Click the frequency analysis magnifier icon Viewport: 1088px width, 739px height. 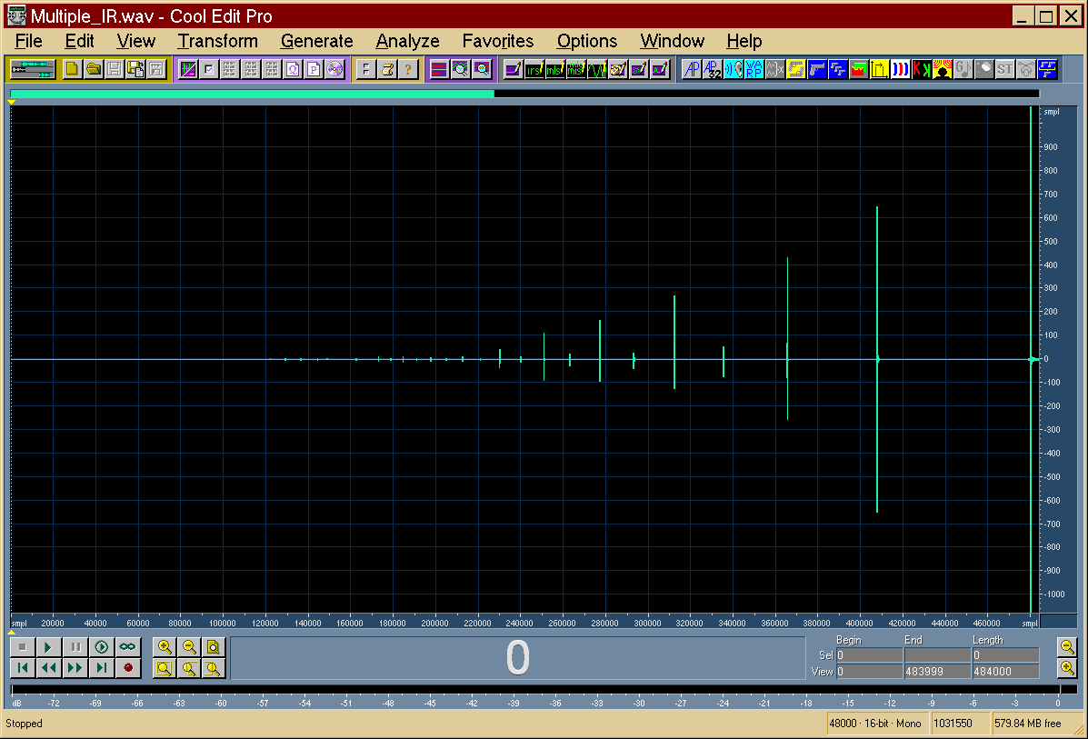[460, 69]
